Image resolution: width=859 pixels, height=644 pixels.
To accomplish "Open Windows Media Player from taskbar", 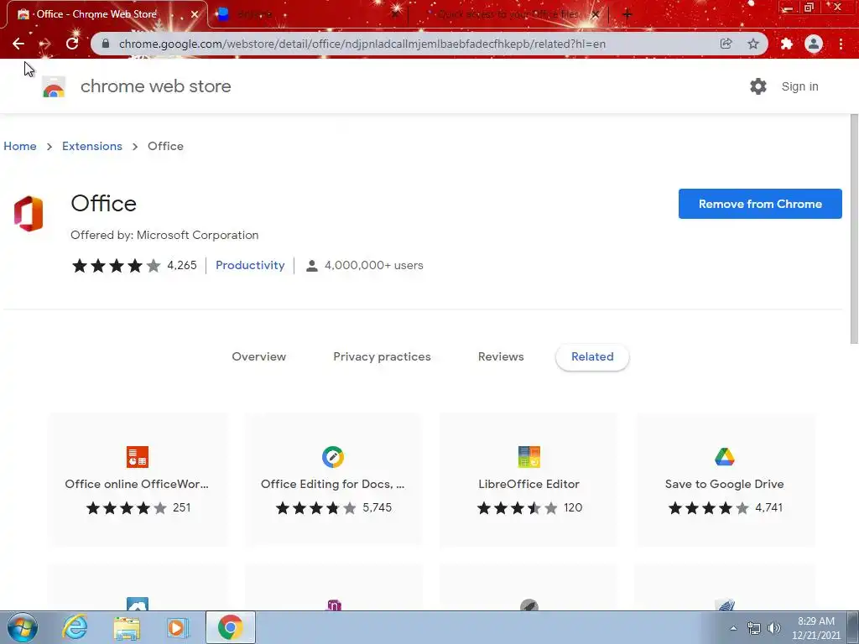I will click(x=177, y=628).
